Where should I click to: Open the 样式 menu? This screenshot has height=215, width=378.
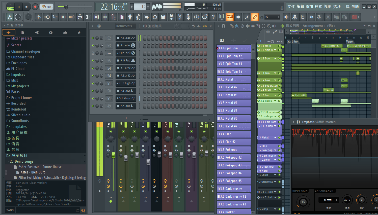click(318, 7)
